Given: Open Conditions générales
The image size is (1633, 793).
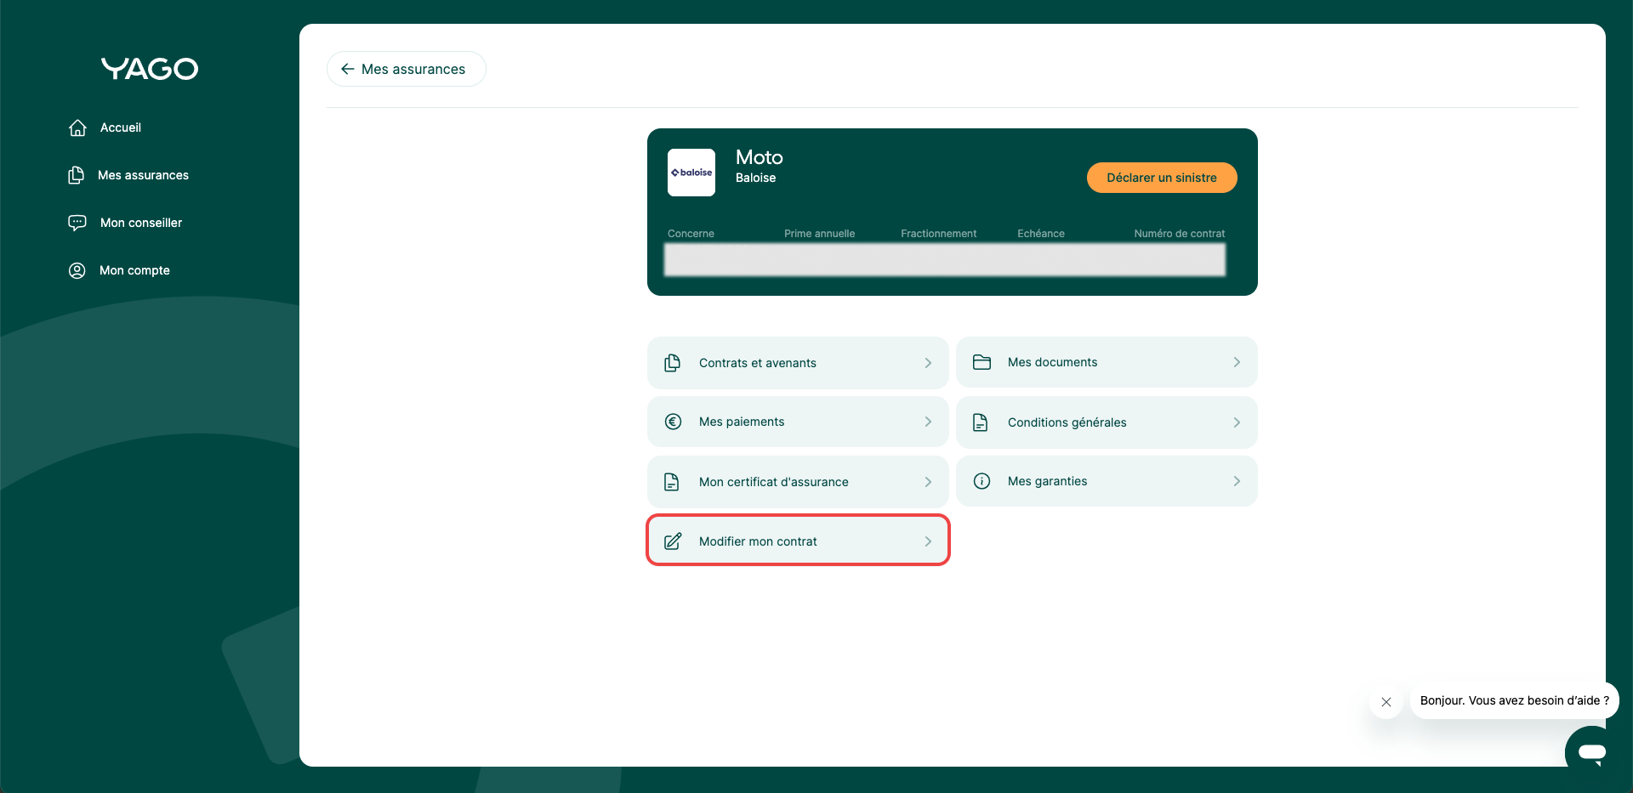Looking at the screenshot, I should pos(1107,422).
